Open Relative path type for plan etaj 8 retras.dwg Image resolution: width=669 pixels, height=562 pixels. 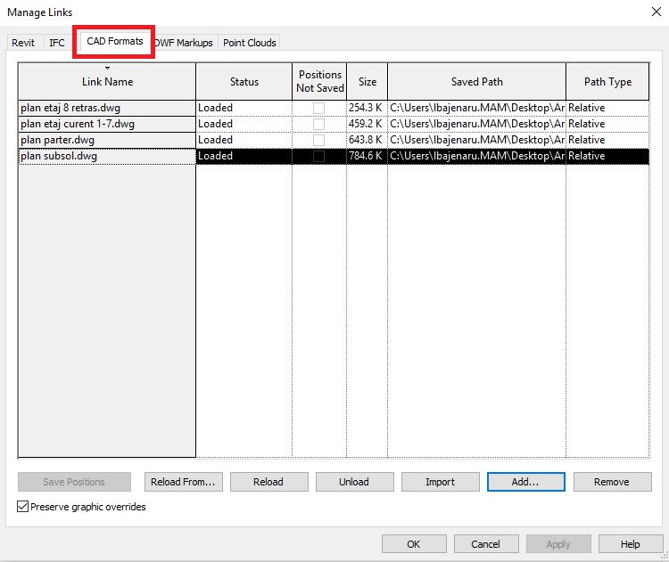click(x=607, y=109)
